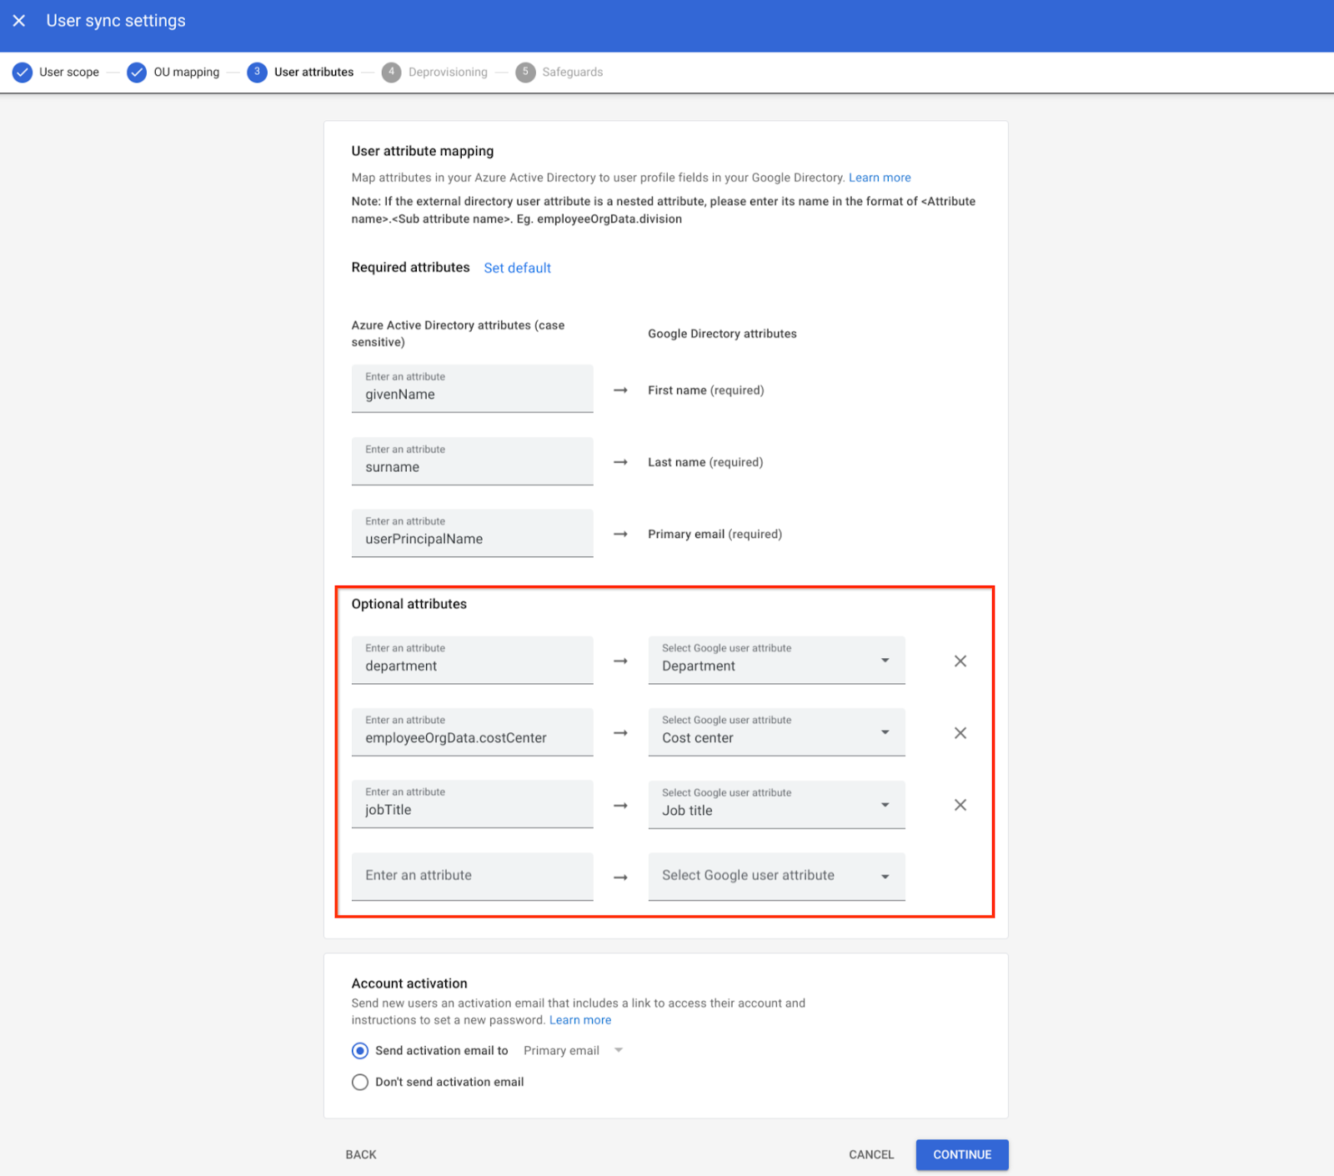The height and width of the screenshot is (1176, 1334).
Task: Click the User attribute mapping heading
Action: tap(423, 151)
